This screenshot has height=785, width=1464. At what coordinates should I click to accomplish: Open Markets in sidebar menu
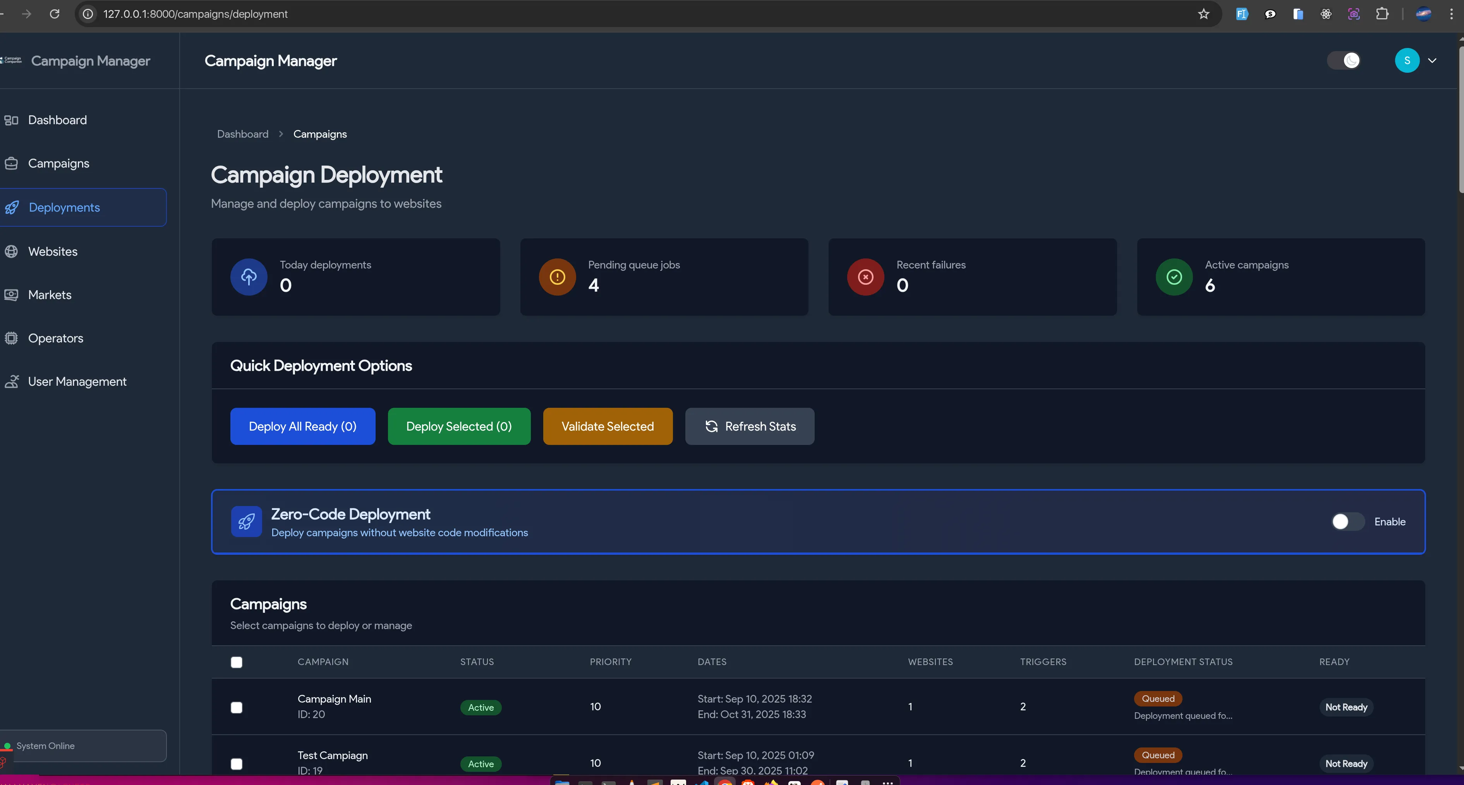[x=50, y=295]
